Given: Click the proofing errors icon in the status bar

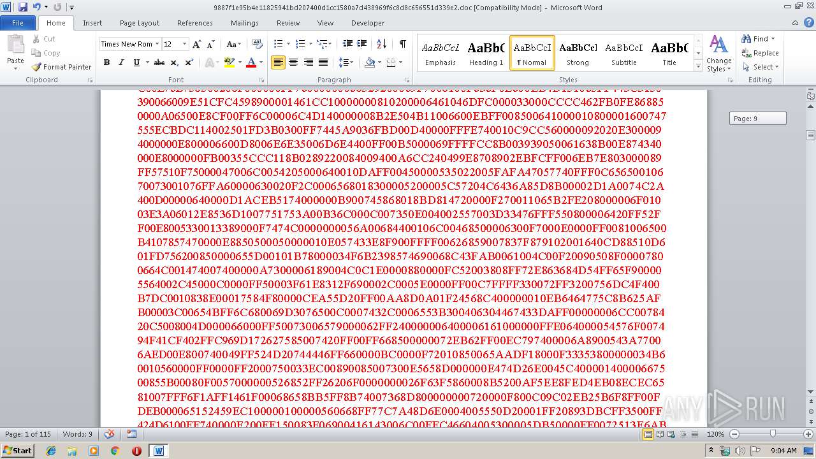Looking at the screenshot, I should coord(110,434).
